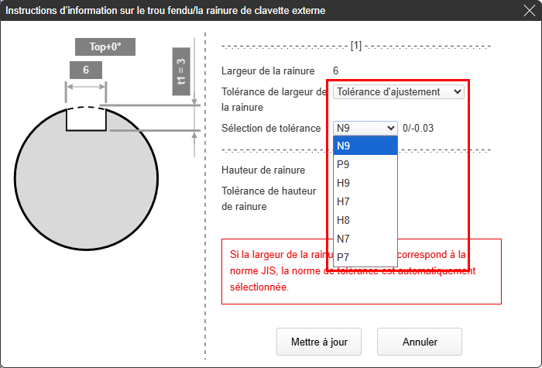Click the keyway notch in the diagram
The height and width of the screenshot is (368, 542).
pyautogui.click(x=86, y=119)
